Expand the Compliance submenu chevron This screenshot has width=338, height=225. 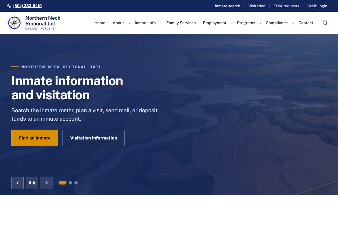293,23
